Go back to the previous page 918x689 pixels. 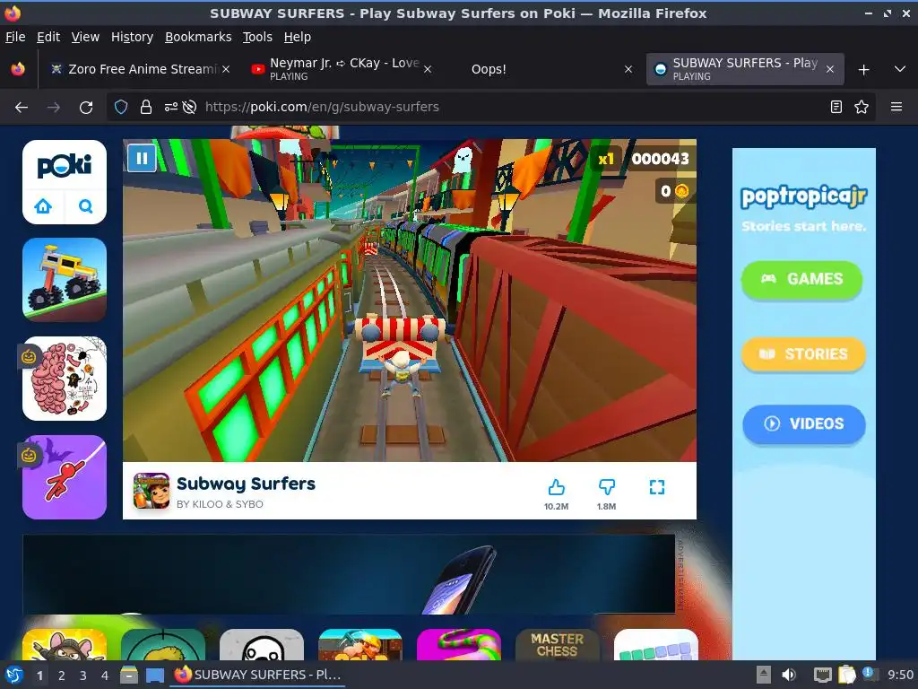(22, 108)
